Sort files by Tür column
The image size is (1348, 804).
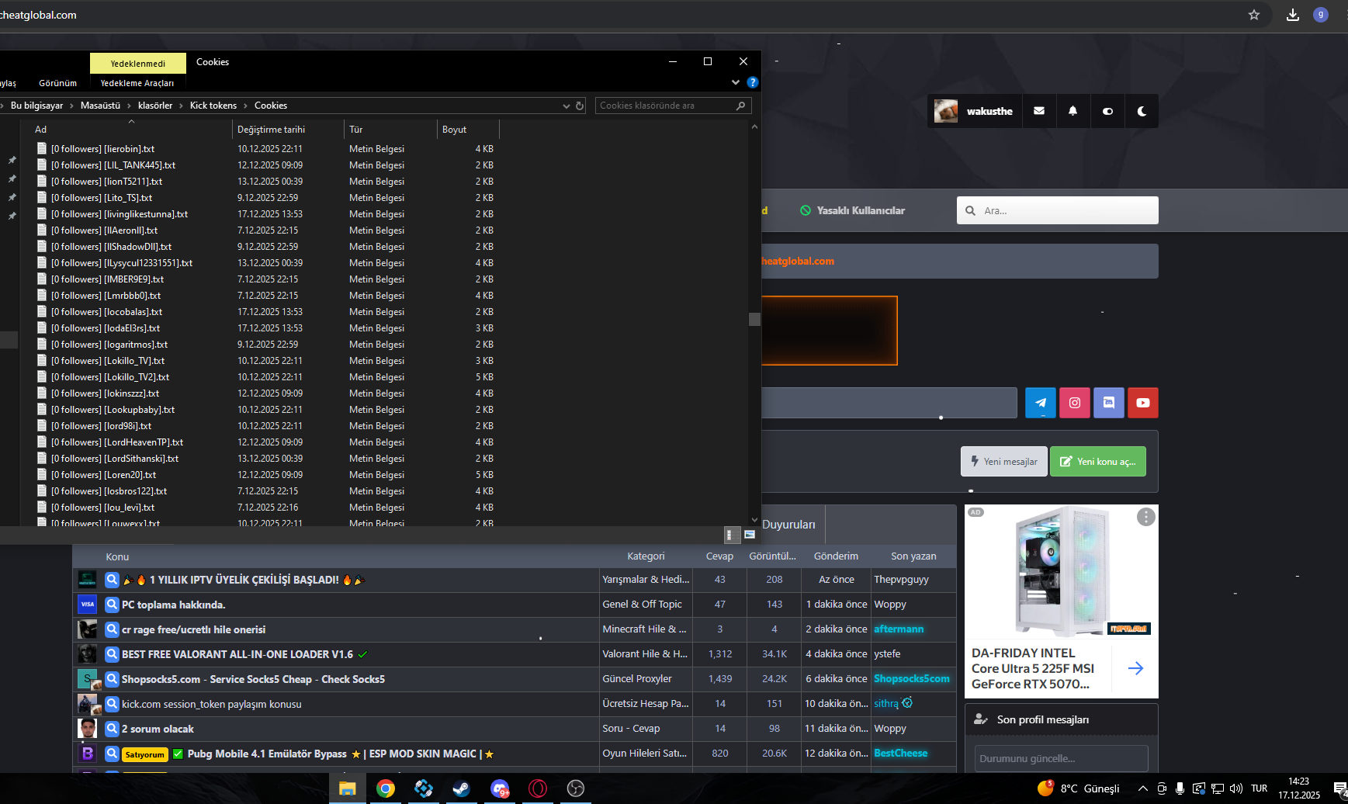pyautogui.click(x=391, y=130)
